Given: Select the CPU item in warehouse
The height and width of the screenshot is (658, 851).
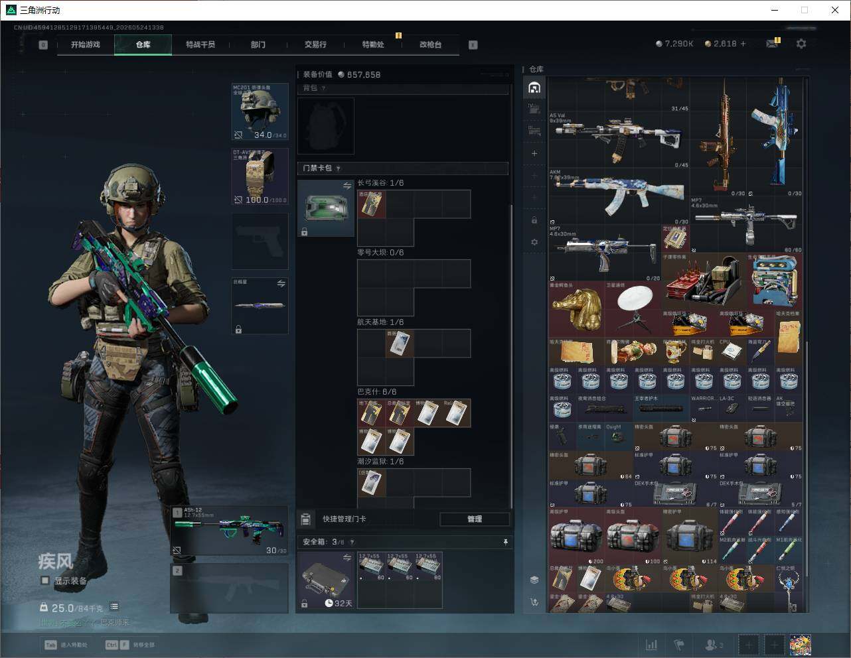Looking at the screenshot, I should (x=732, y=352).
